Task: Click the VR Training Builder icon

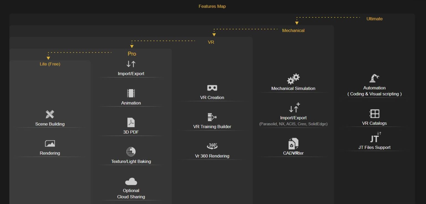Action: (x=212, y=117)
